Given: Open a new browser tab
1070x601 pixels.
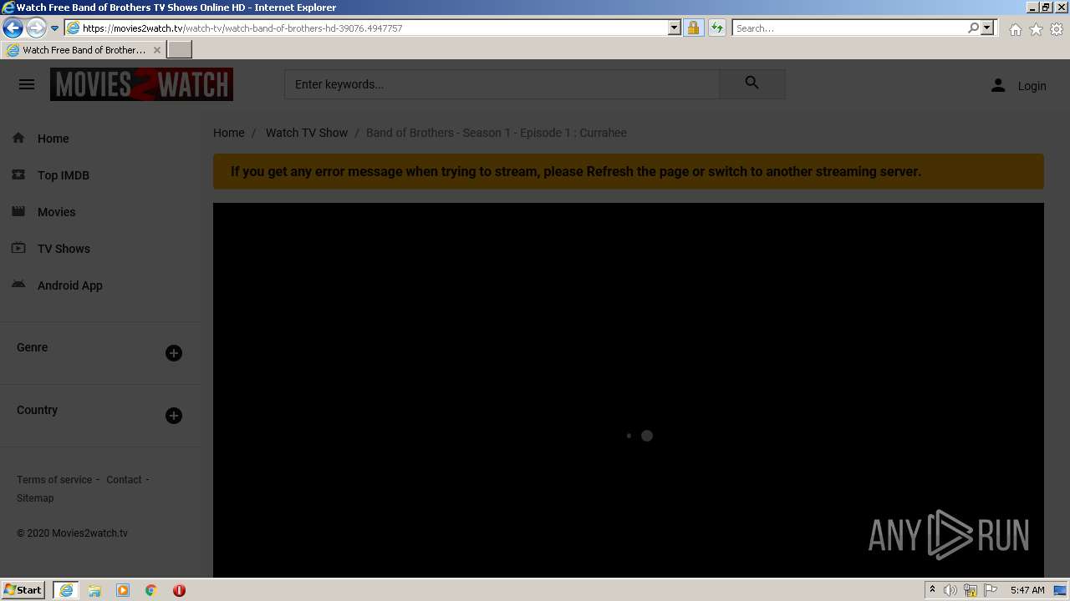Looking at the screenshot, I should (x=180, y=50).
